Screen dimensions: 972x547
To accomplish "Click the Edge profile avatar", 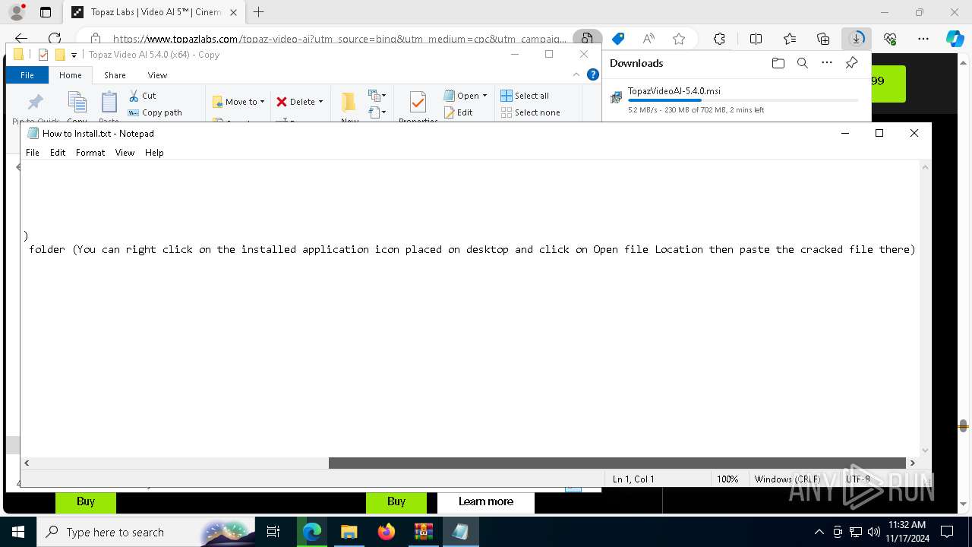I will [16, 12].
